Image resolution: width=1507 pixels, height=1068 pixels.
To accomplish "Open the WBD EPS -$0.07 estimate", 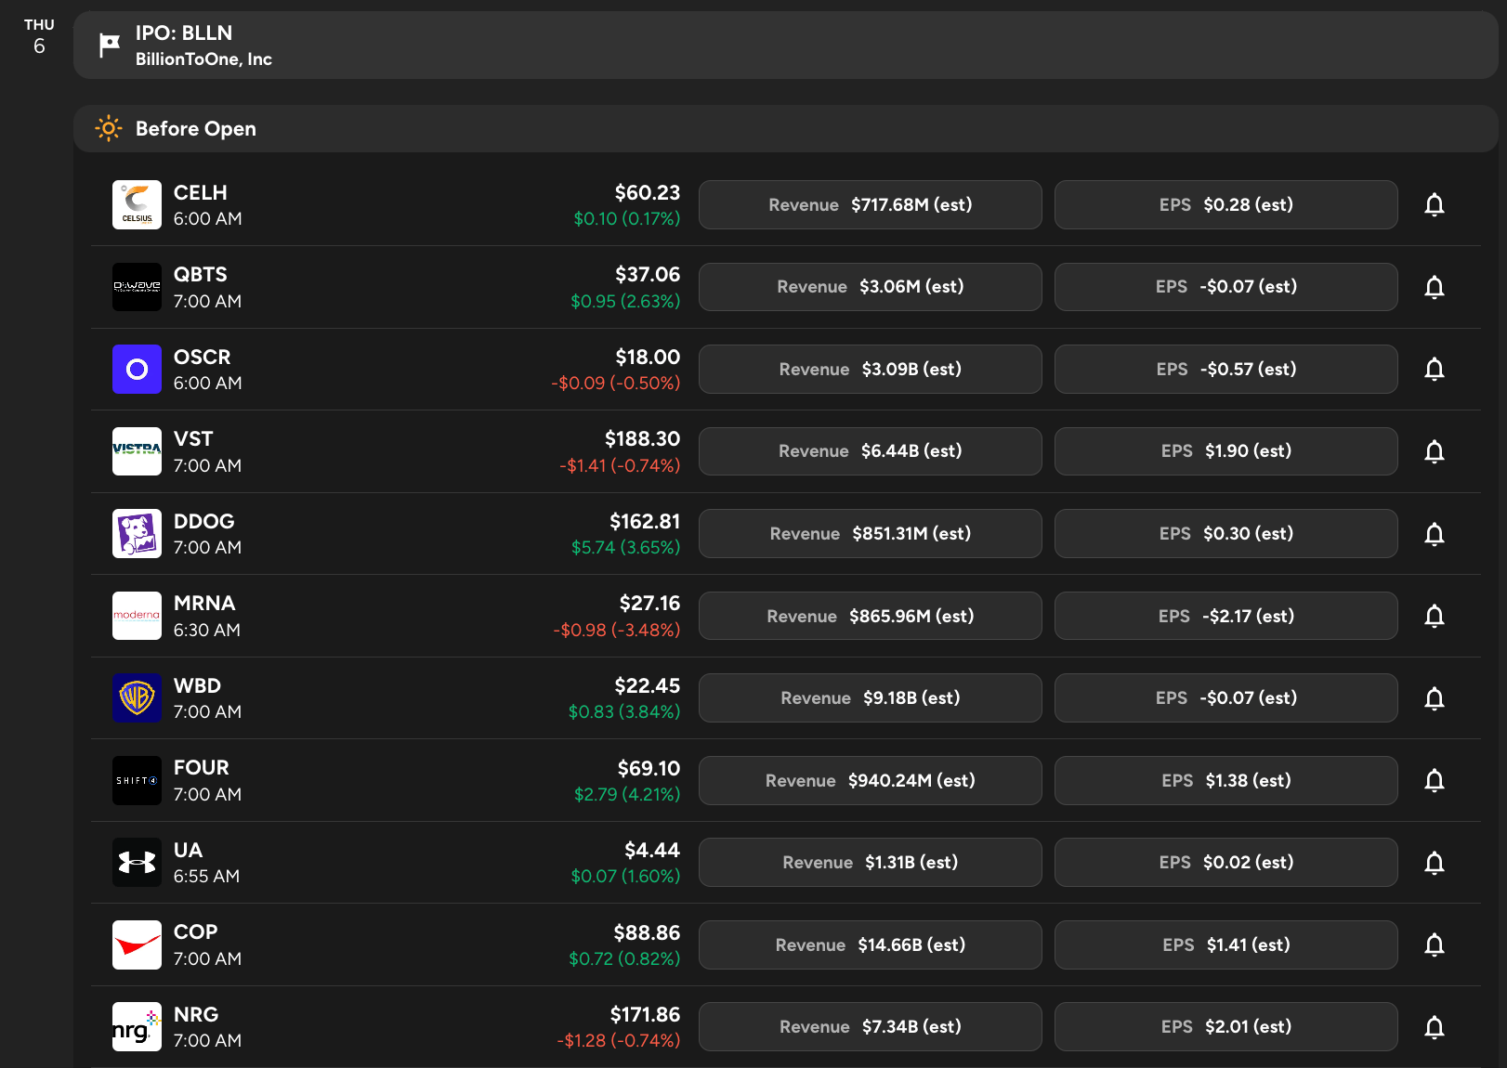I will [1226, 698].
